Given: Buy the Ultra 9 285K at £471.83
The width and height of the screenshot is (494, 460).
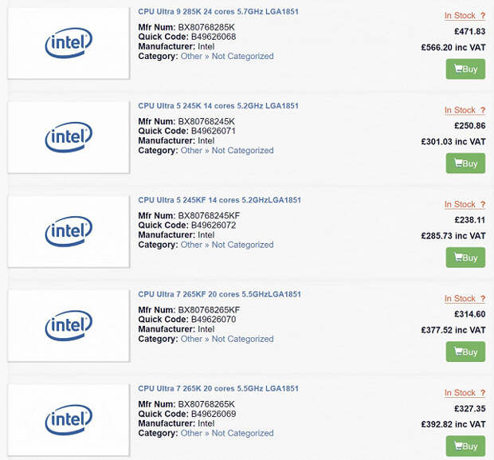Looking at the screenshot, I should (x=465, y=69).
